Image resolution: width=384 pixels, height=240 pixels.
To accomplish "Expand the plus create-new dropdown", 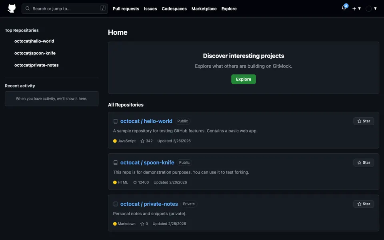I will point(356,8).
